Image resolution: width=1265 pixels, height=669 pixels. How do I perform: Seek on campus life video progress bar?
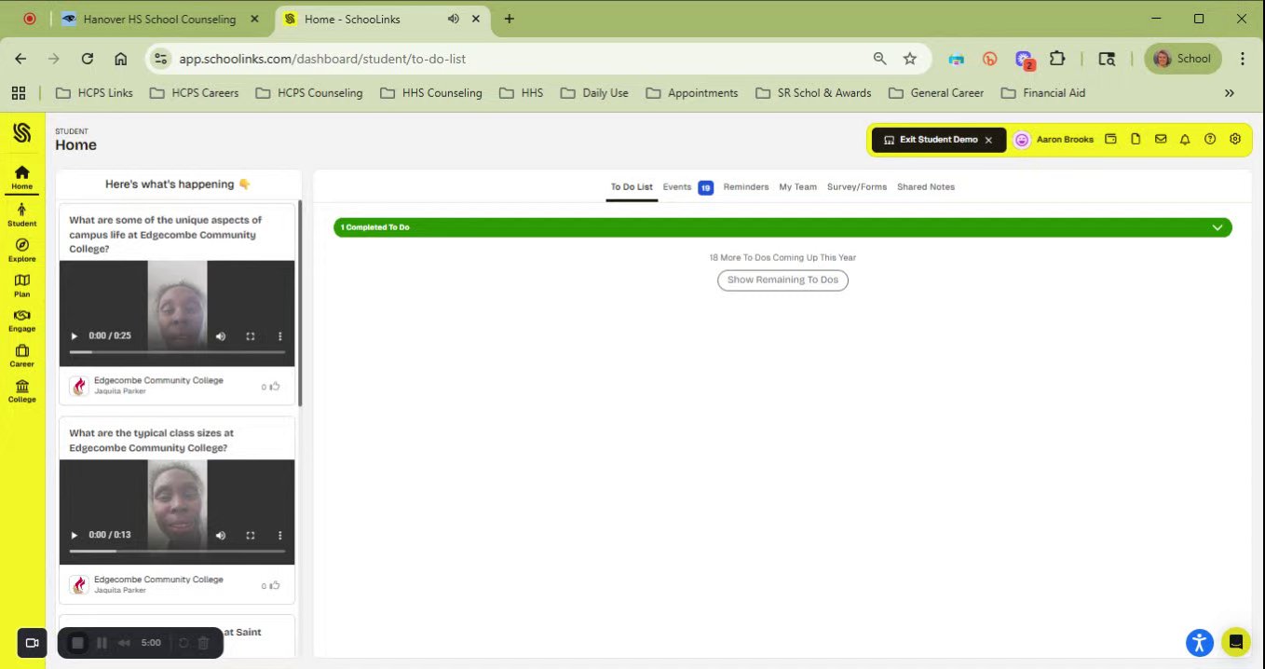click(177, 352)
